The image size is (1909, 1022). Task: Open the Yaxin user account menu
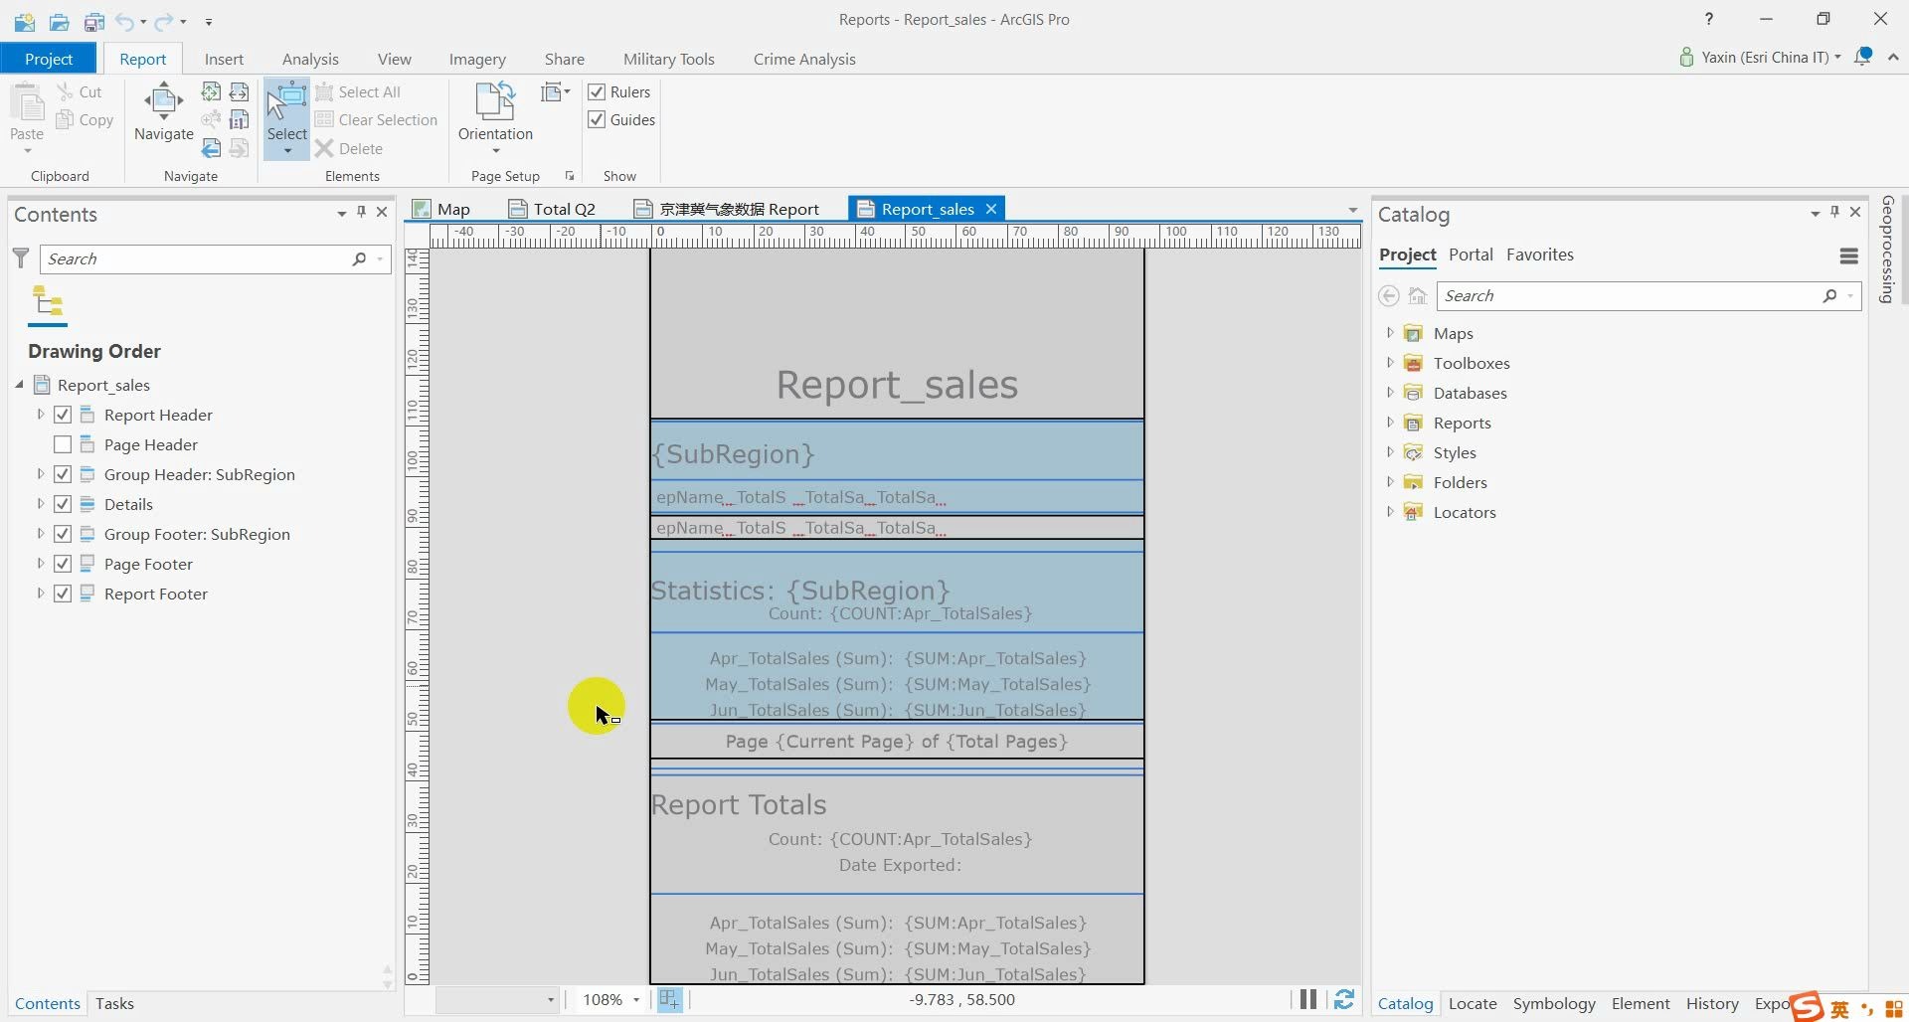[x=1760, y=58]
